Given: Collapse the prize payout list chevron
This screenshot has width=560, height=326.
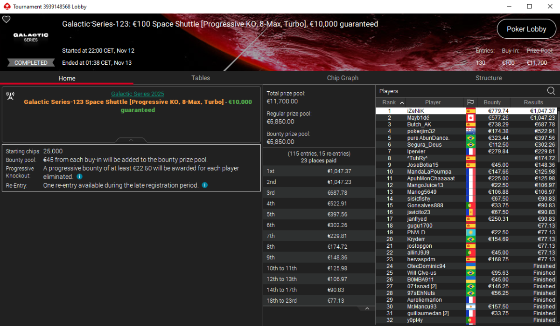Looking at the screenshot, I should pyautogui.click(x=367, y=309).
